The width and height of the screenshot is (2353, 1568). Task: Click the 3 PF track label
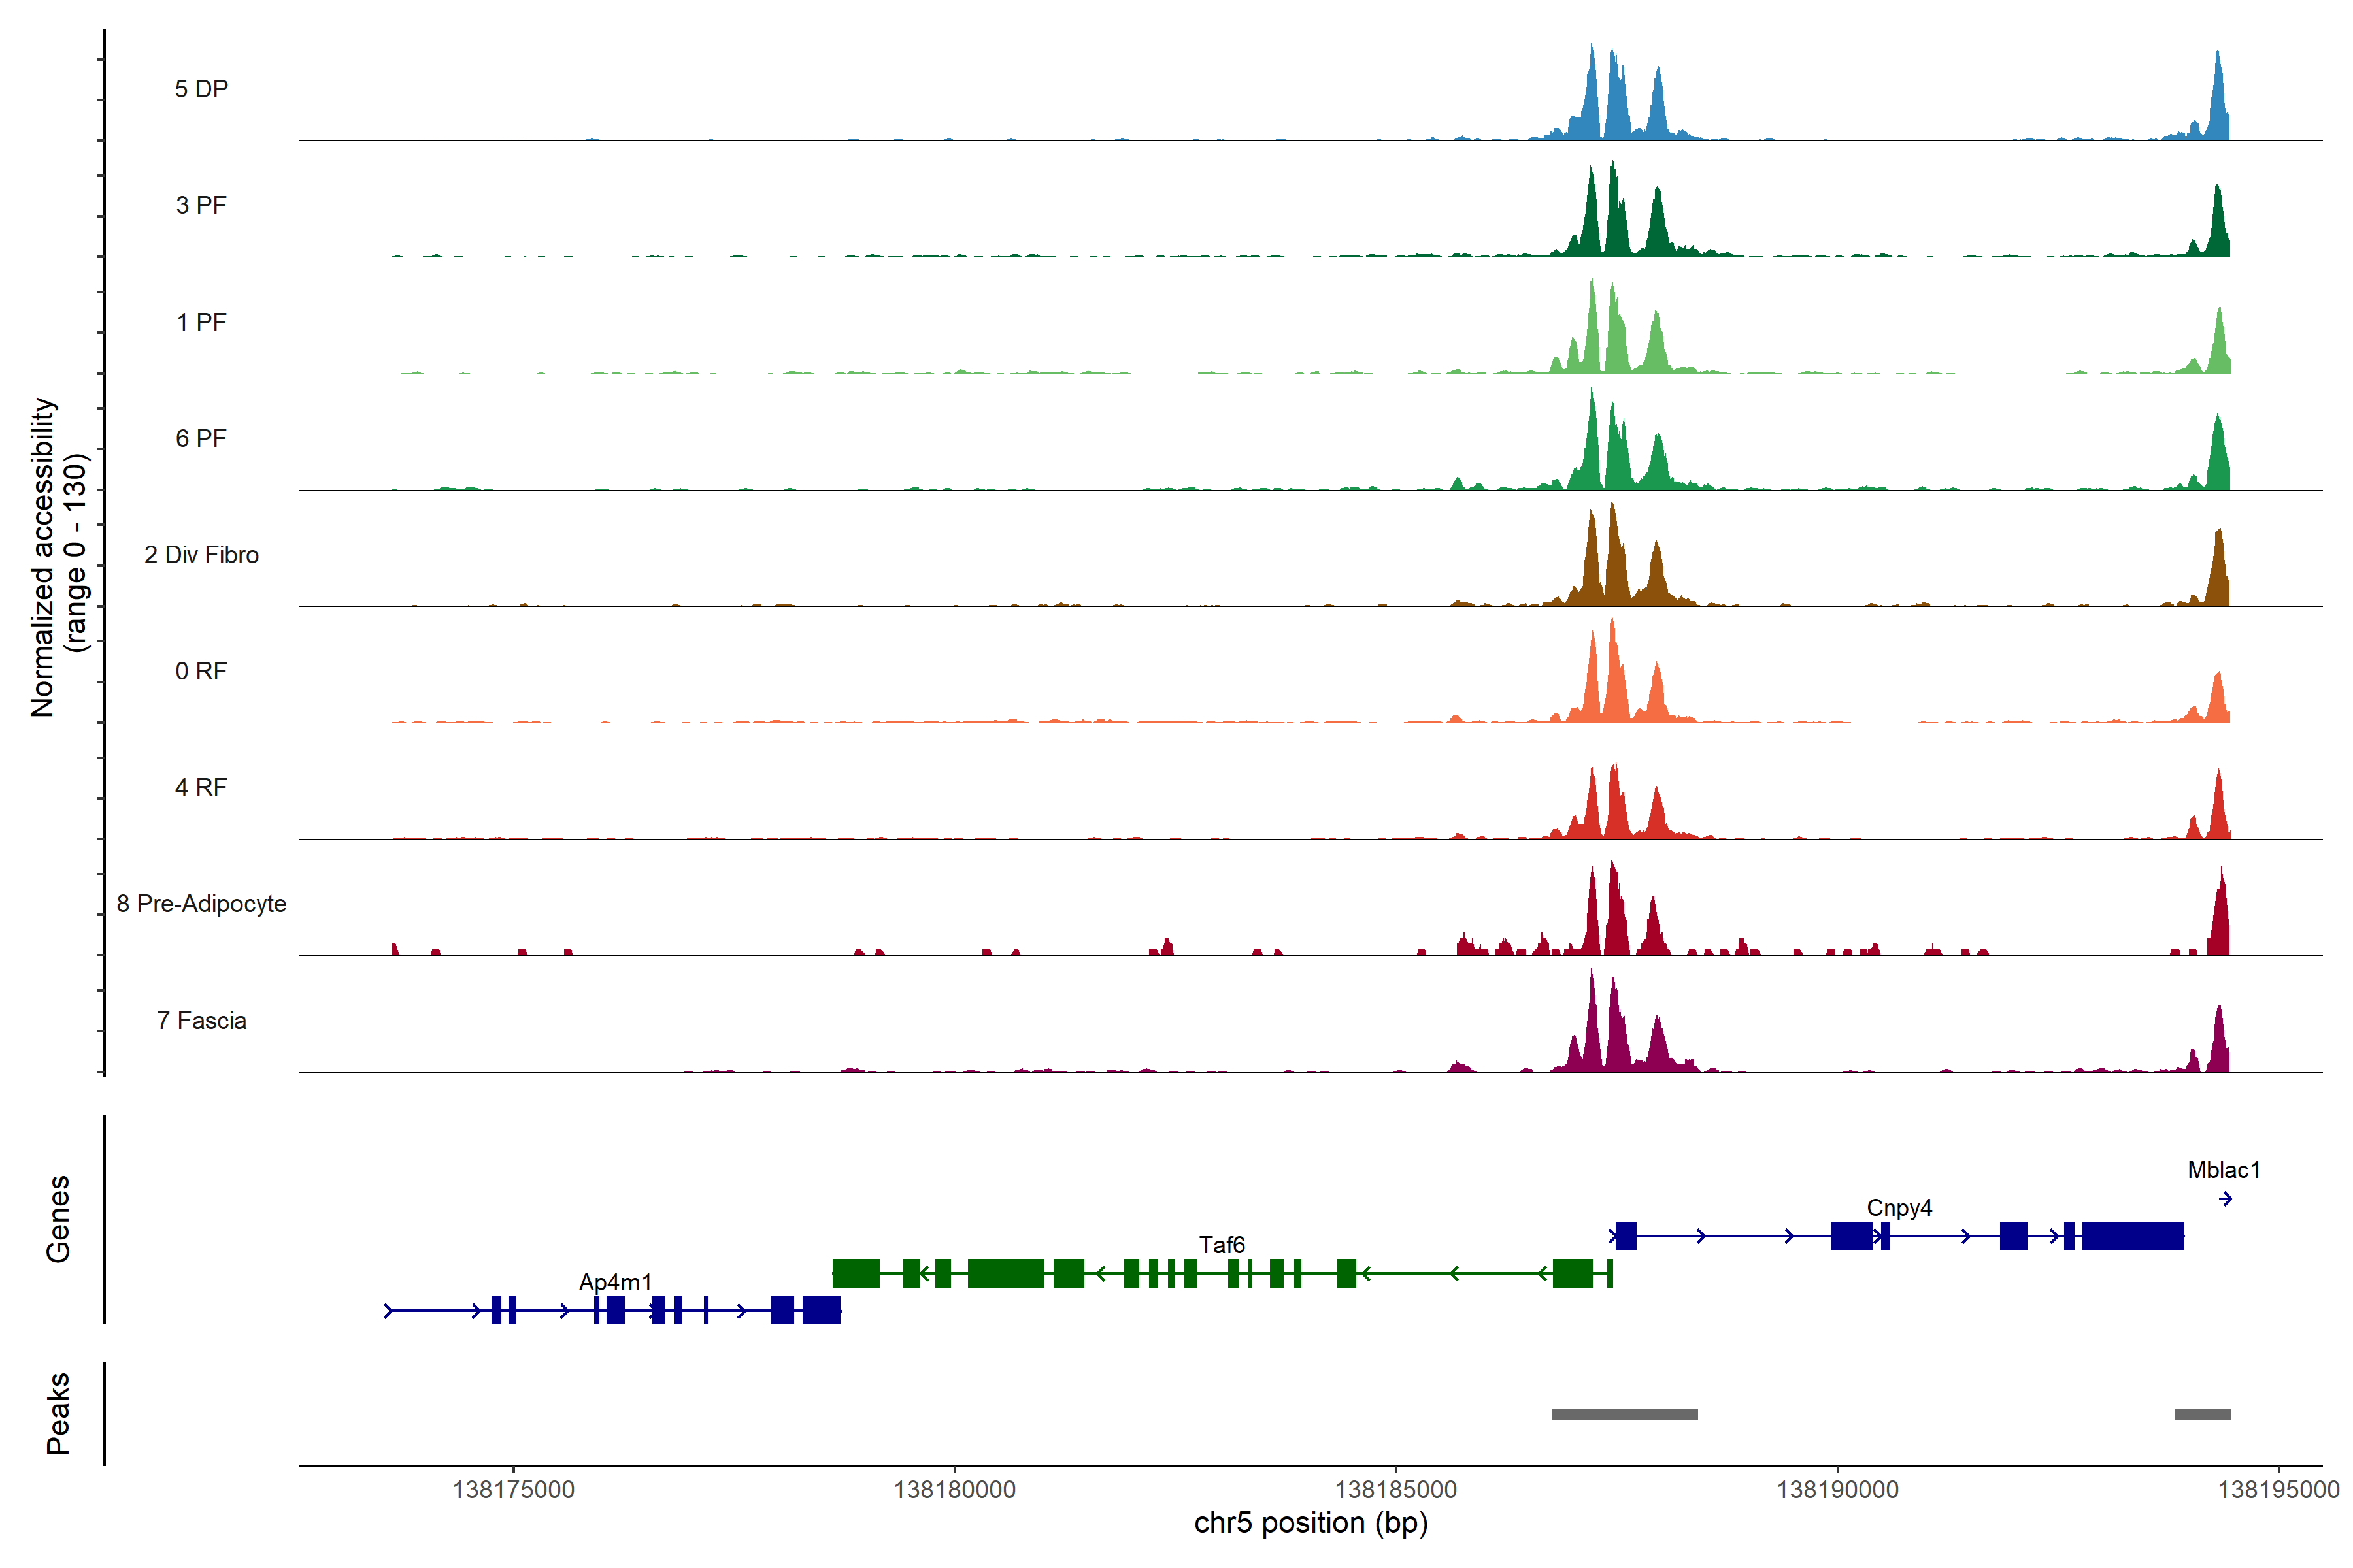[x=201, y=205]
